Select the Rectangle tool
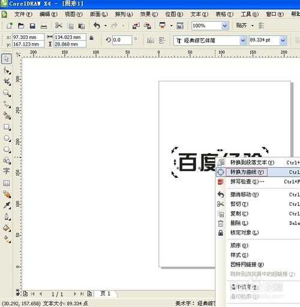This screenshot has width=300, height=307. pyautogui.click(x=7, y=127)
